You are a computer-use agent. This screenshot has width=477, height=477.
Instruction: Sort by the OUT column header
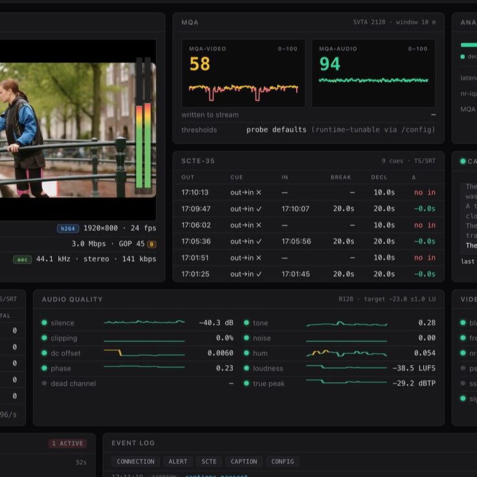pyautogui.click(x=188, y=177)
